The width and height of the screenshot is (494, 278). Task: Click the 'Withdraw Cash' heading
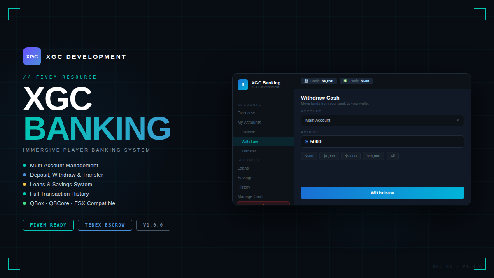click(x=320, y=98)
